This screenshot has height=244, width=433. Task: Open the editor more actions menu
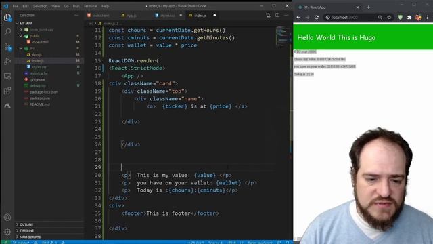click(x=286, y=16)
